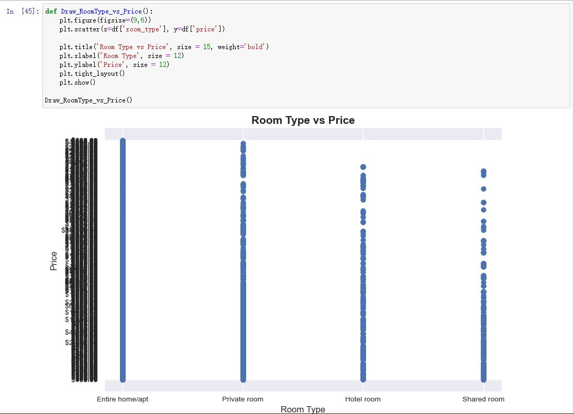Screen dimensions: 574x414
Task: Click the plt.scatter line of code
Action: point(142,29)
